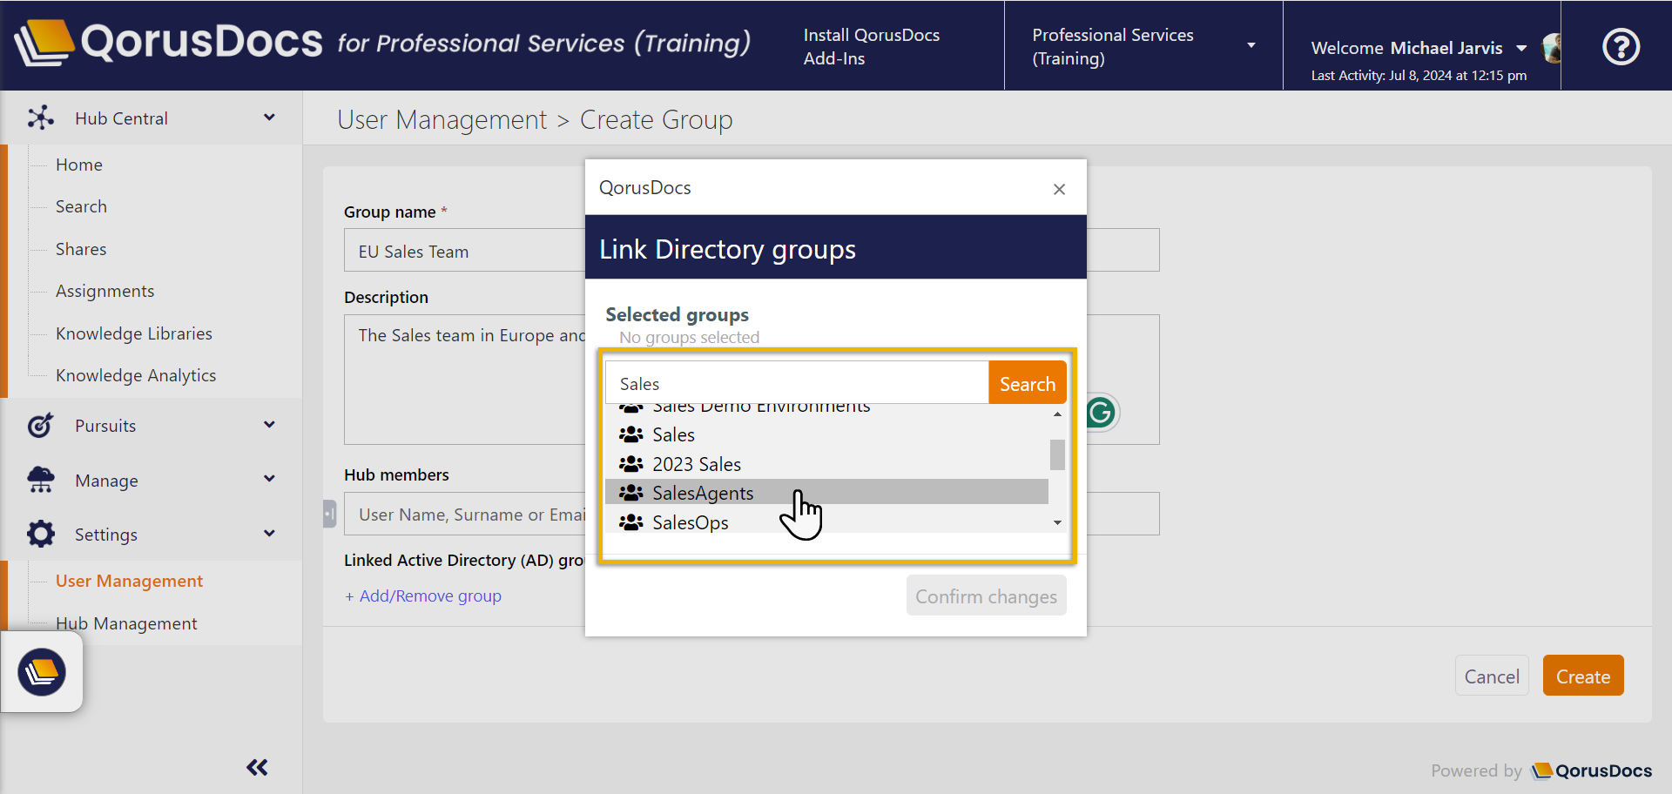The height and width of the screenshot is (794, 1672).
Task: Click the Confirm changes button
Action: (986, 596)
